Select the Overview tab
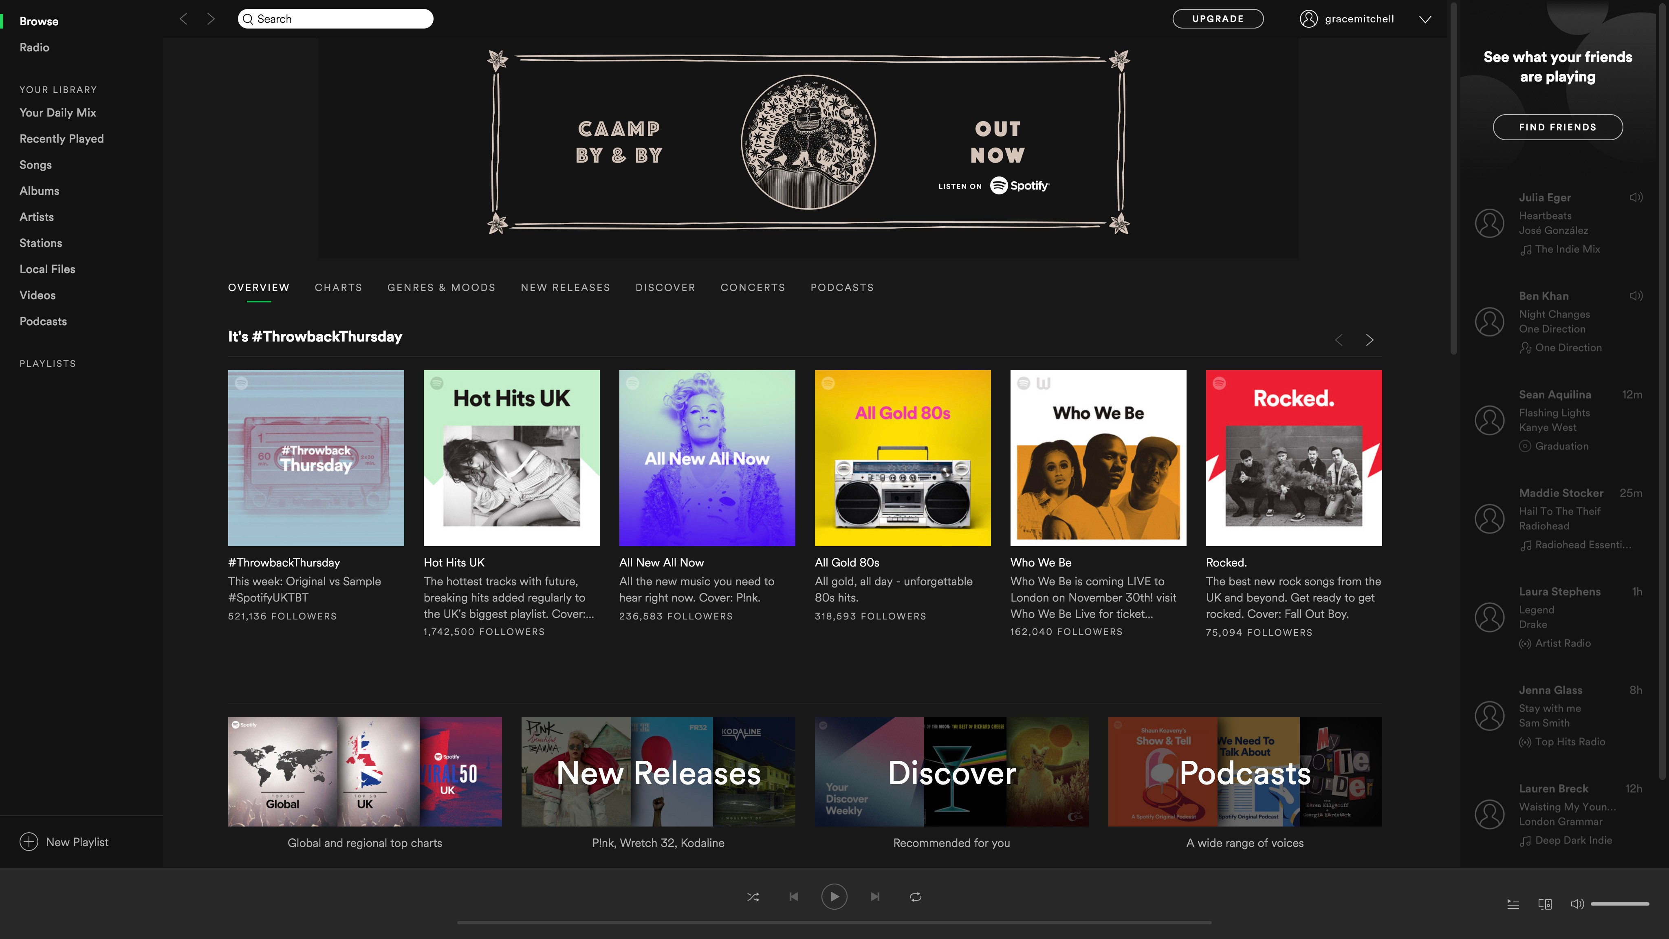The width and height of the screenshot is (1669, 939). [x=258, y=287]
